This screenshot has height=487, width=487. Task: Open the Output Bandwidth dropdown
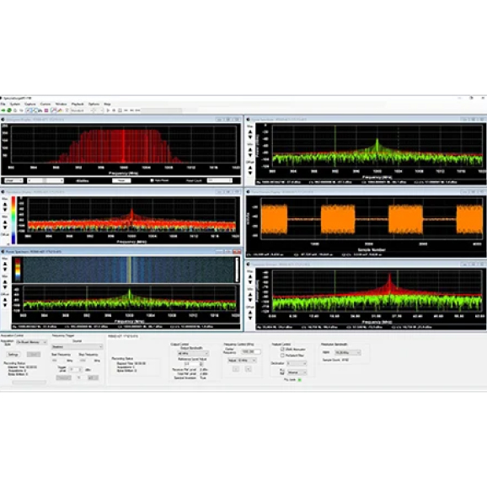pos(193,353)
